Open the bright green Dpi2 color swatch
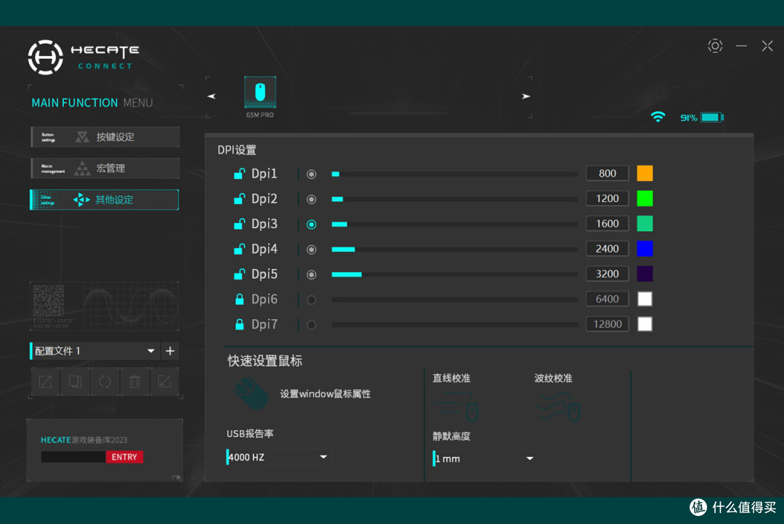The width and height of the screenshot is (784, 524). pyautogui.click(x=645, y=198)
